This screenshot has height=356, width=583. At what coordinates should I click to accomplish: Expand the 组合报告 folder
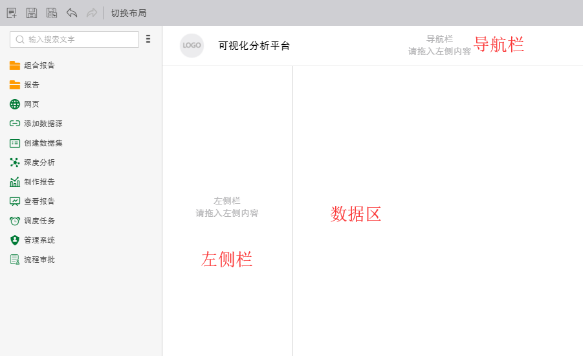[x=39, y=65]
